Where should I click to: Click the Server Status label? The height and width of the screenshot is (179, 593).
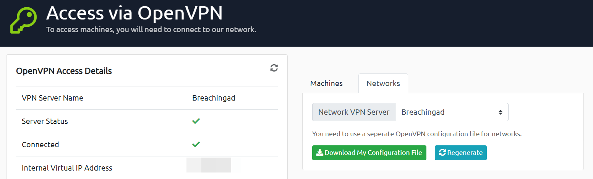(45, 121)
